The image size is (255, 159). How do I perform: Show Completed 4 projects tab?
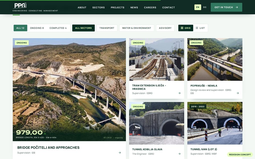pos(58,28)
